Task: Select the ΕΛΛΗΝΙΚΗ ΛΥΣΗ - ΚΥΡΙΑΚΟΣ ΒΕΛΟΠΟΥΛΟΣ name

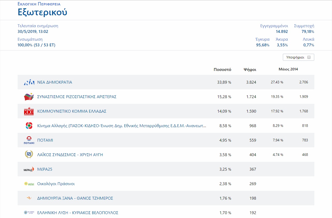Action: (x=78, y=213)
